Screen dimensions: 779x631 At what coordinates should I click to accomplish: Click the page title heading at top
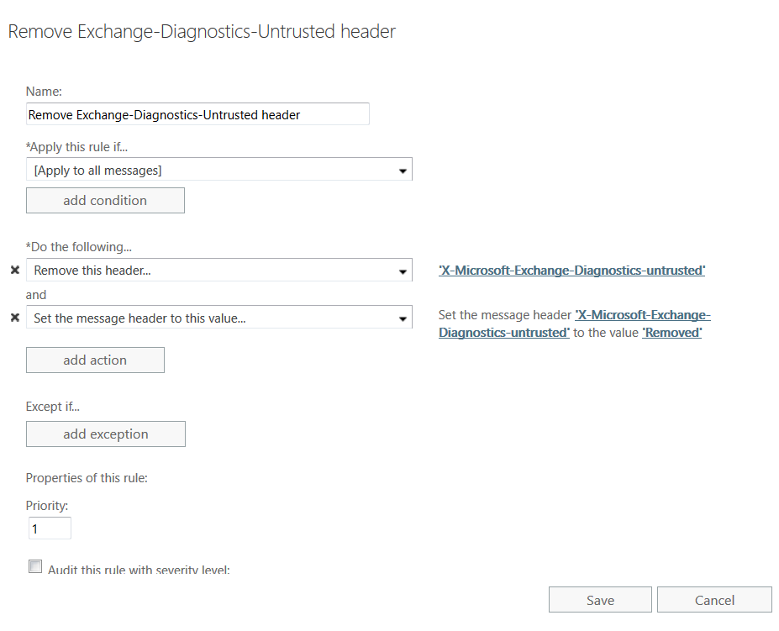click(x=202, y=32)
